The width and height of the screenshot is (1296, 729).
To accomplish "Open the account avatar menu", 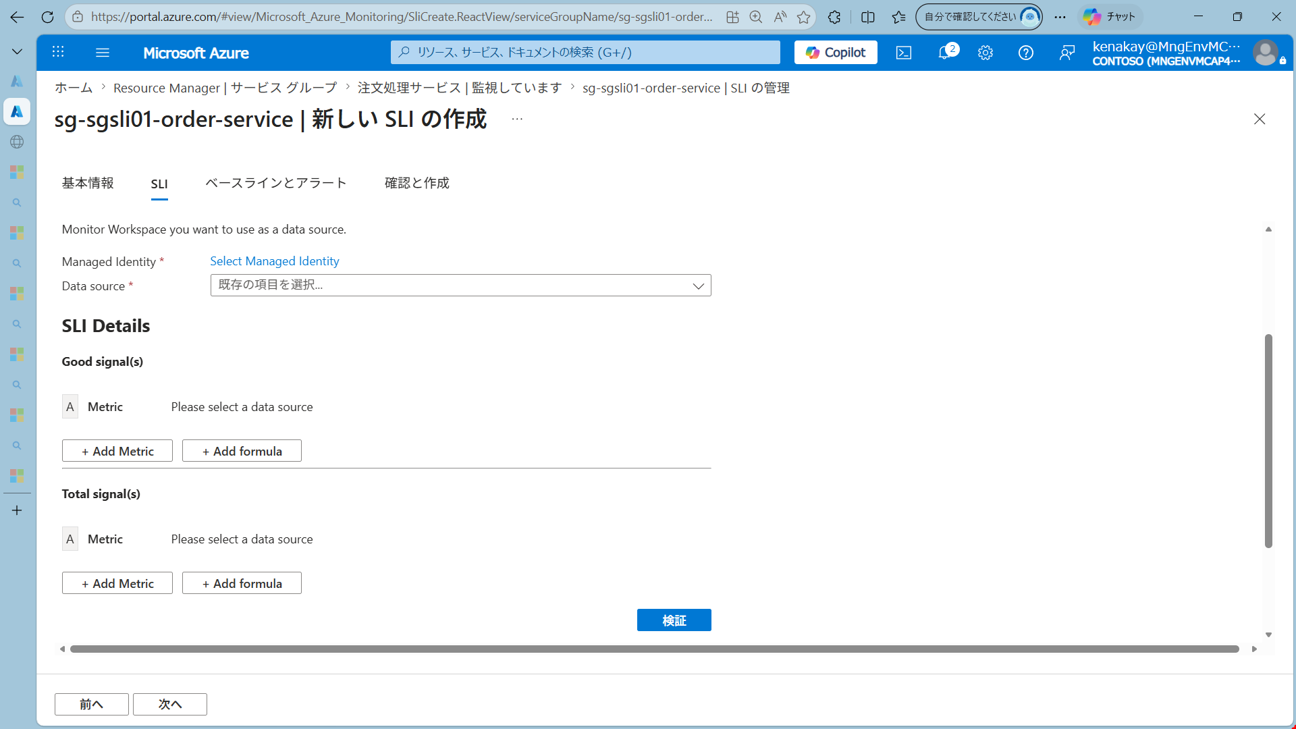I will (1266, 52).
